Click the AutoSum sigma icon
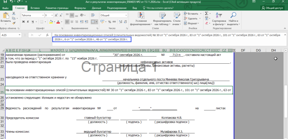 207,13
